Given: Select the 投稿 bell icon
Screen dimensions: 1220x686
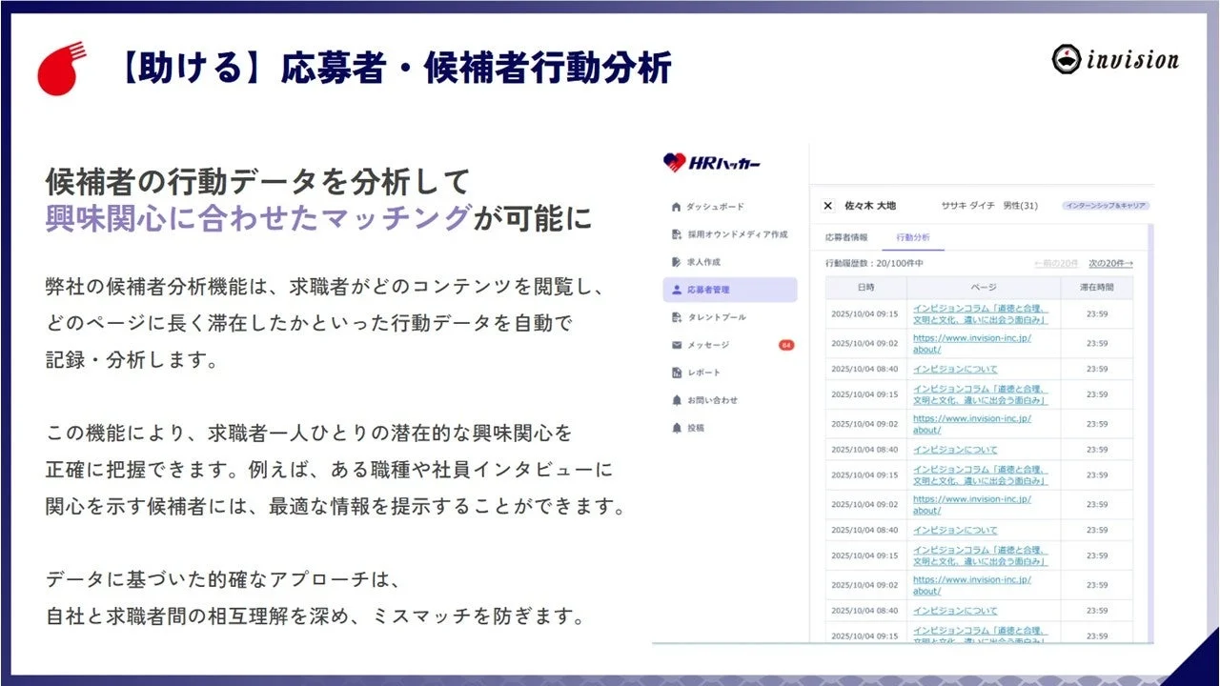Looking at the screenshot, I should 676,426.
